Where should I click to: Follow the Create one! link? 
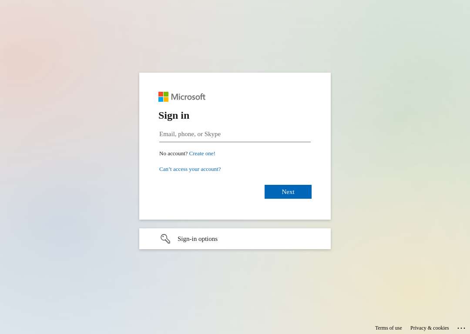(x=202, y=154)
